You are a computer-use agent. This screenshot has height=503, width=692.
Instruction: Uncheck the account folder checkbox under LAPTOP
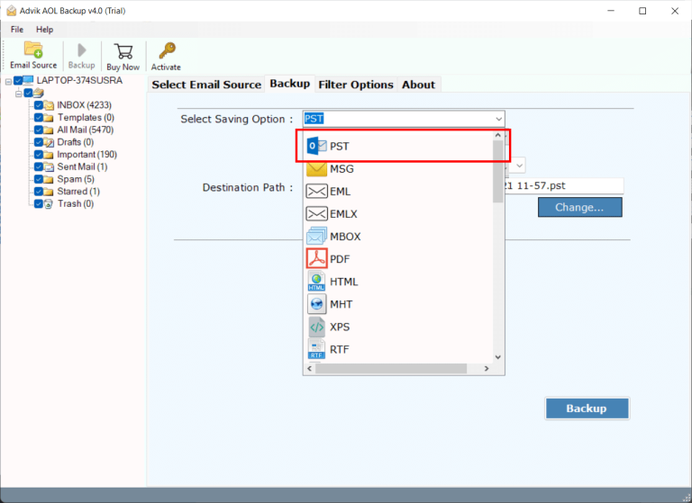pos(28,93)
